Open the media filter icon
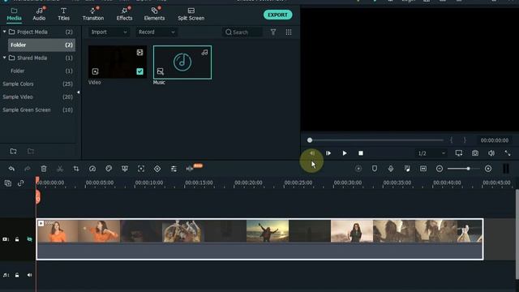The height and width of the screenshot is (292, 519). [273, 32]
